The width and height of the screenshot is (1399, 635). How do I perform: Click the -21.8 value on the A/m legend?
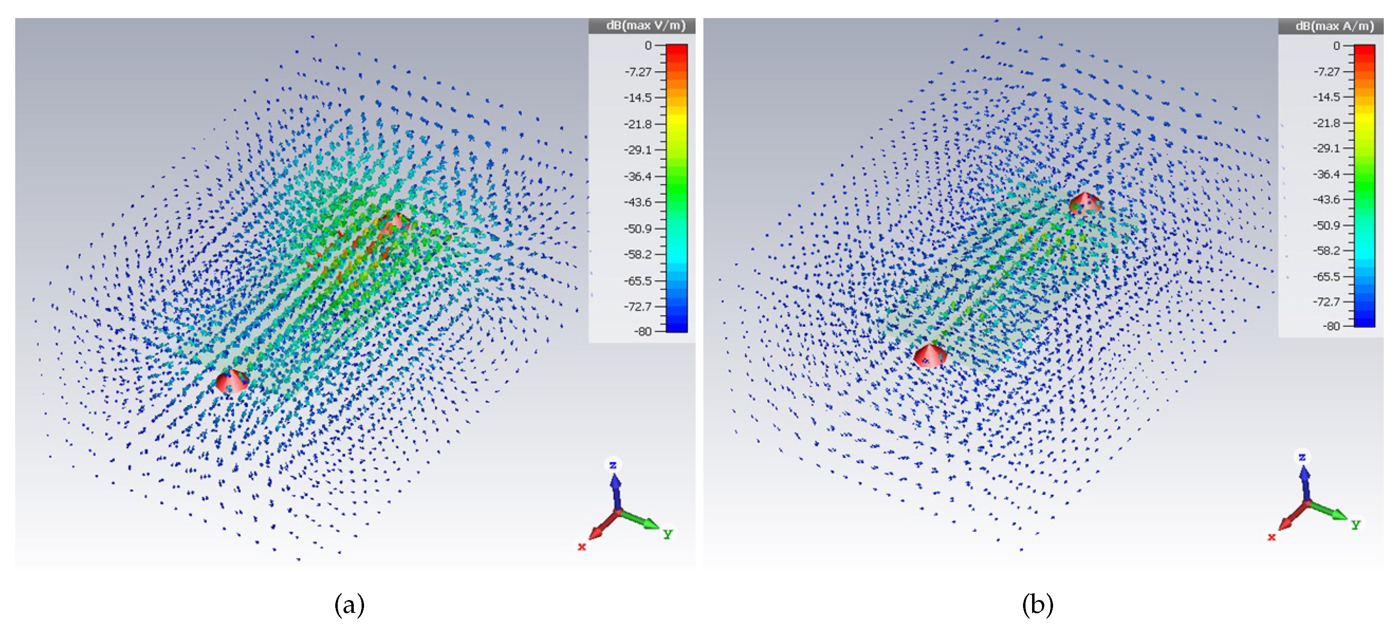coord(1326,122)
